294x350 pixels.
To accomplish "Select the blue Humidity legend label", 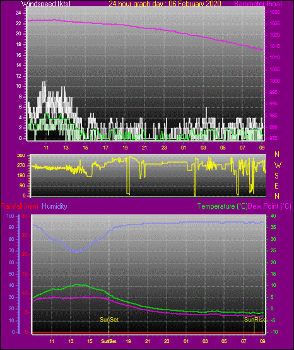I will pyautogui.click(x=54, y=206).
